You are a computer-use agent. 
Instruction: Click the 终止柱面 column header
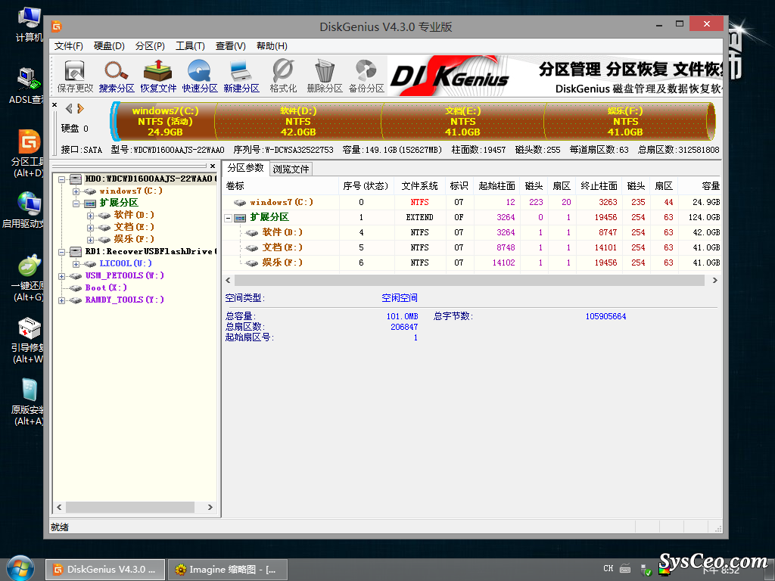click(599, 186)
